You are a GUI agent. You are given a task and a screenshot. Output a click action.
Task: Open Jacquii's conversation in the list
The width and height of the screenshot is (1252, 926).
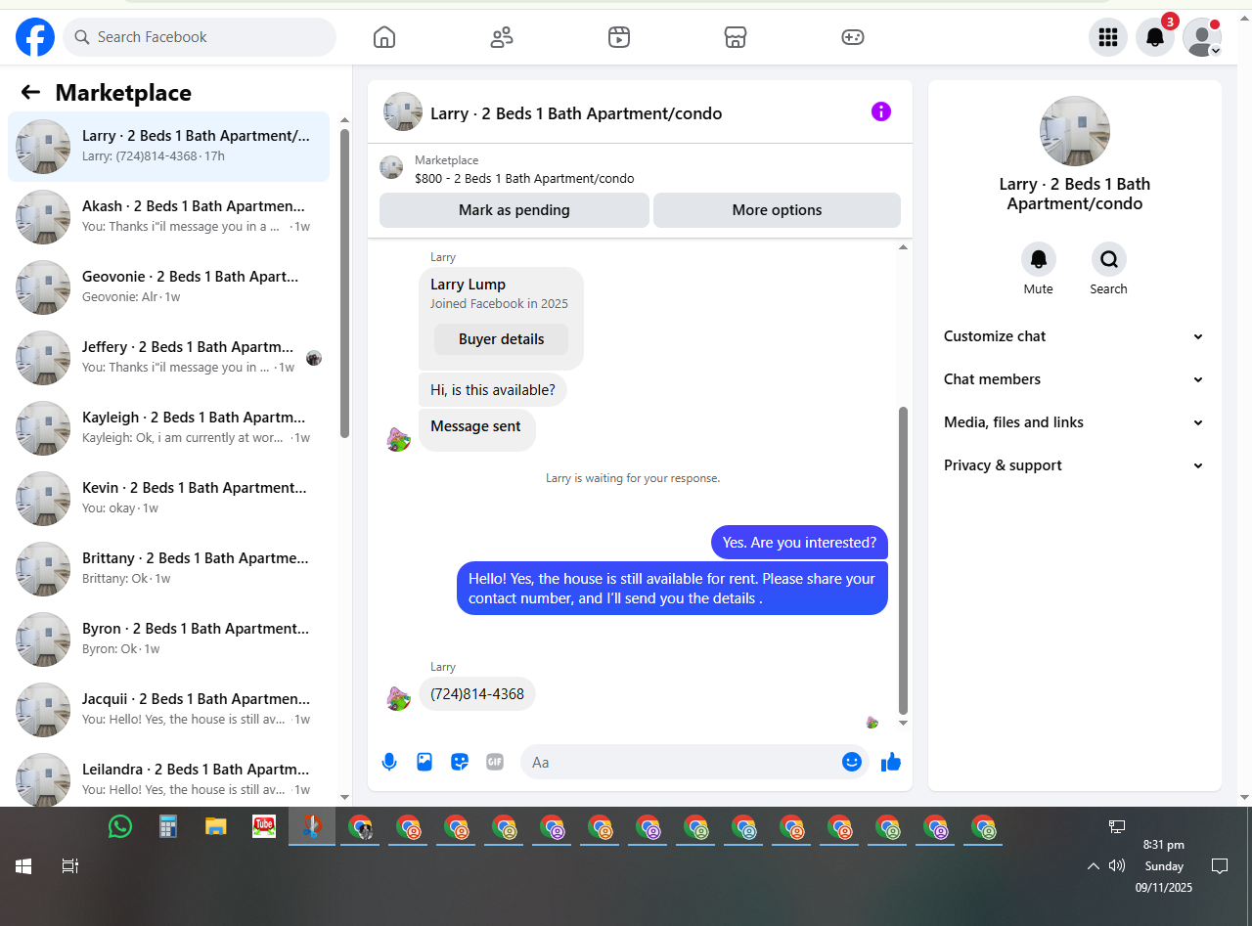pyautogui.click(x=168, y=710)
